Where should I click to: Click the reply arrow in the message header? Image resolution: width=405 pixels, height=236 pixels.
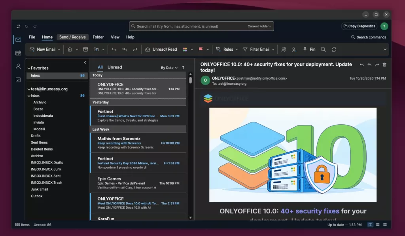click(362, 65)
